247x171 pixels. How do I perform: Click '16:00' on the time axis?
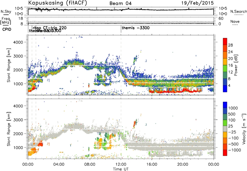(x=152, y=165)
